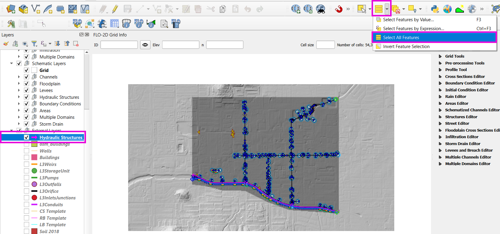500x234 pixels.
Task: Click the Soil 2018 red color swatch
Action: click(x=34, y=231)
